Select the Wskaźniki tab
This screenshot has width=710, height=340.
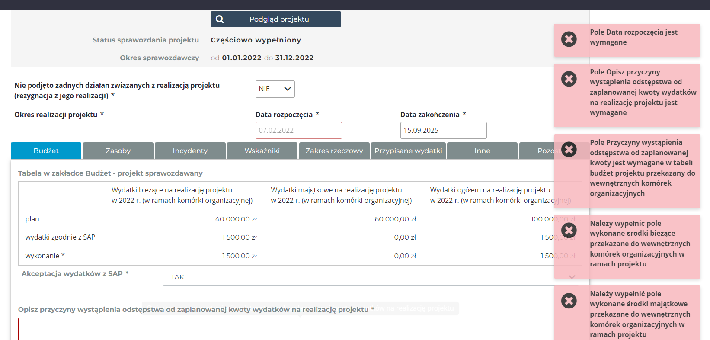pos(262,151)
